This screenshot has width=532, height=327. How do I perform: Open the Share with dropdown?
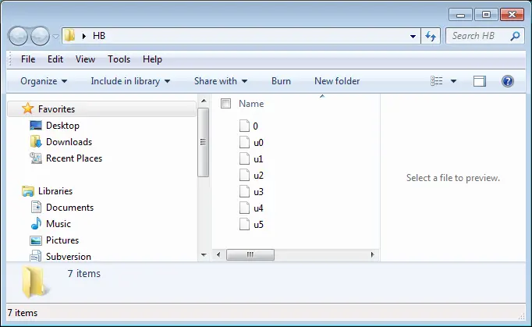tap(220, 81)
